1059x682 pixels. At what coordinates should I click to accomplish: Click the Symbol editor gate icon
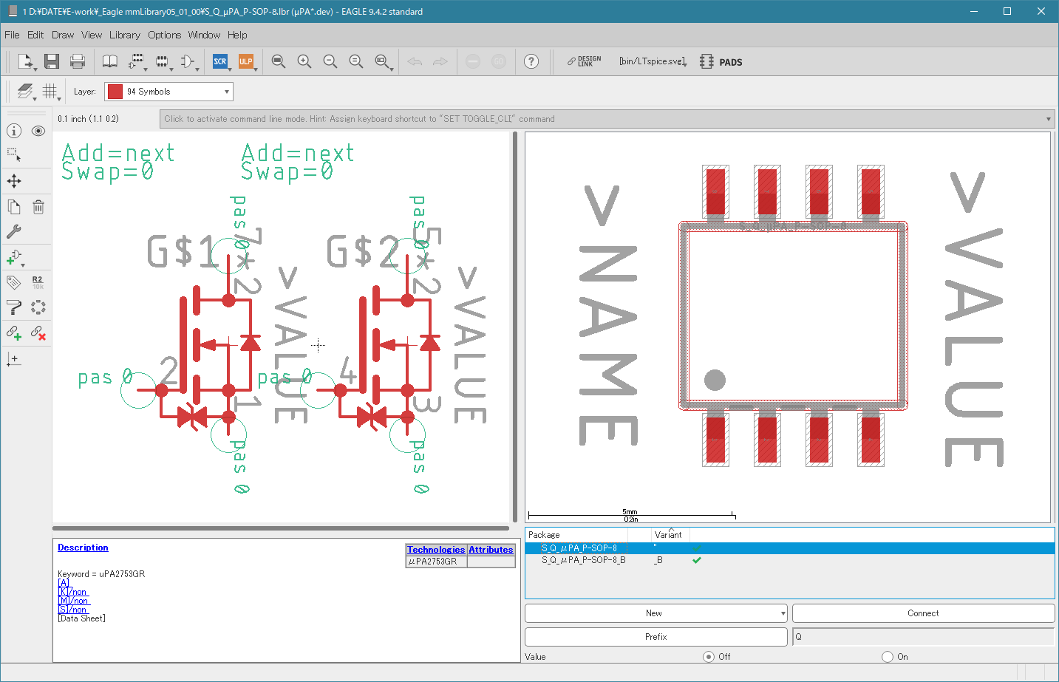(188, 61)
